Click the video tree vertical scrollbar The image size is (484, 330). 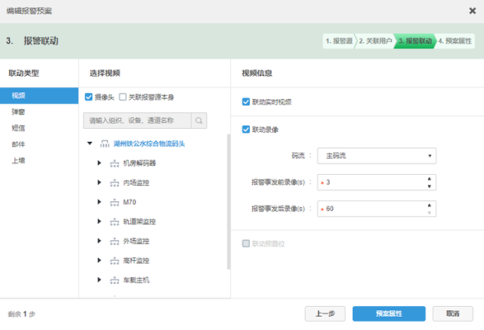(x=228, y=201)
